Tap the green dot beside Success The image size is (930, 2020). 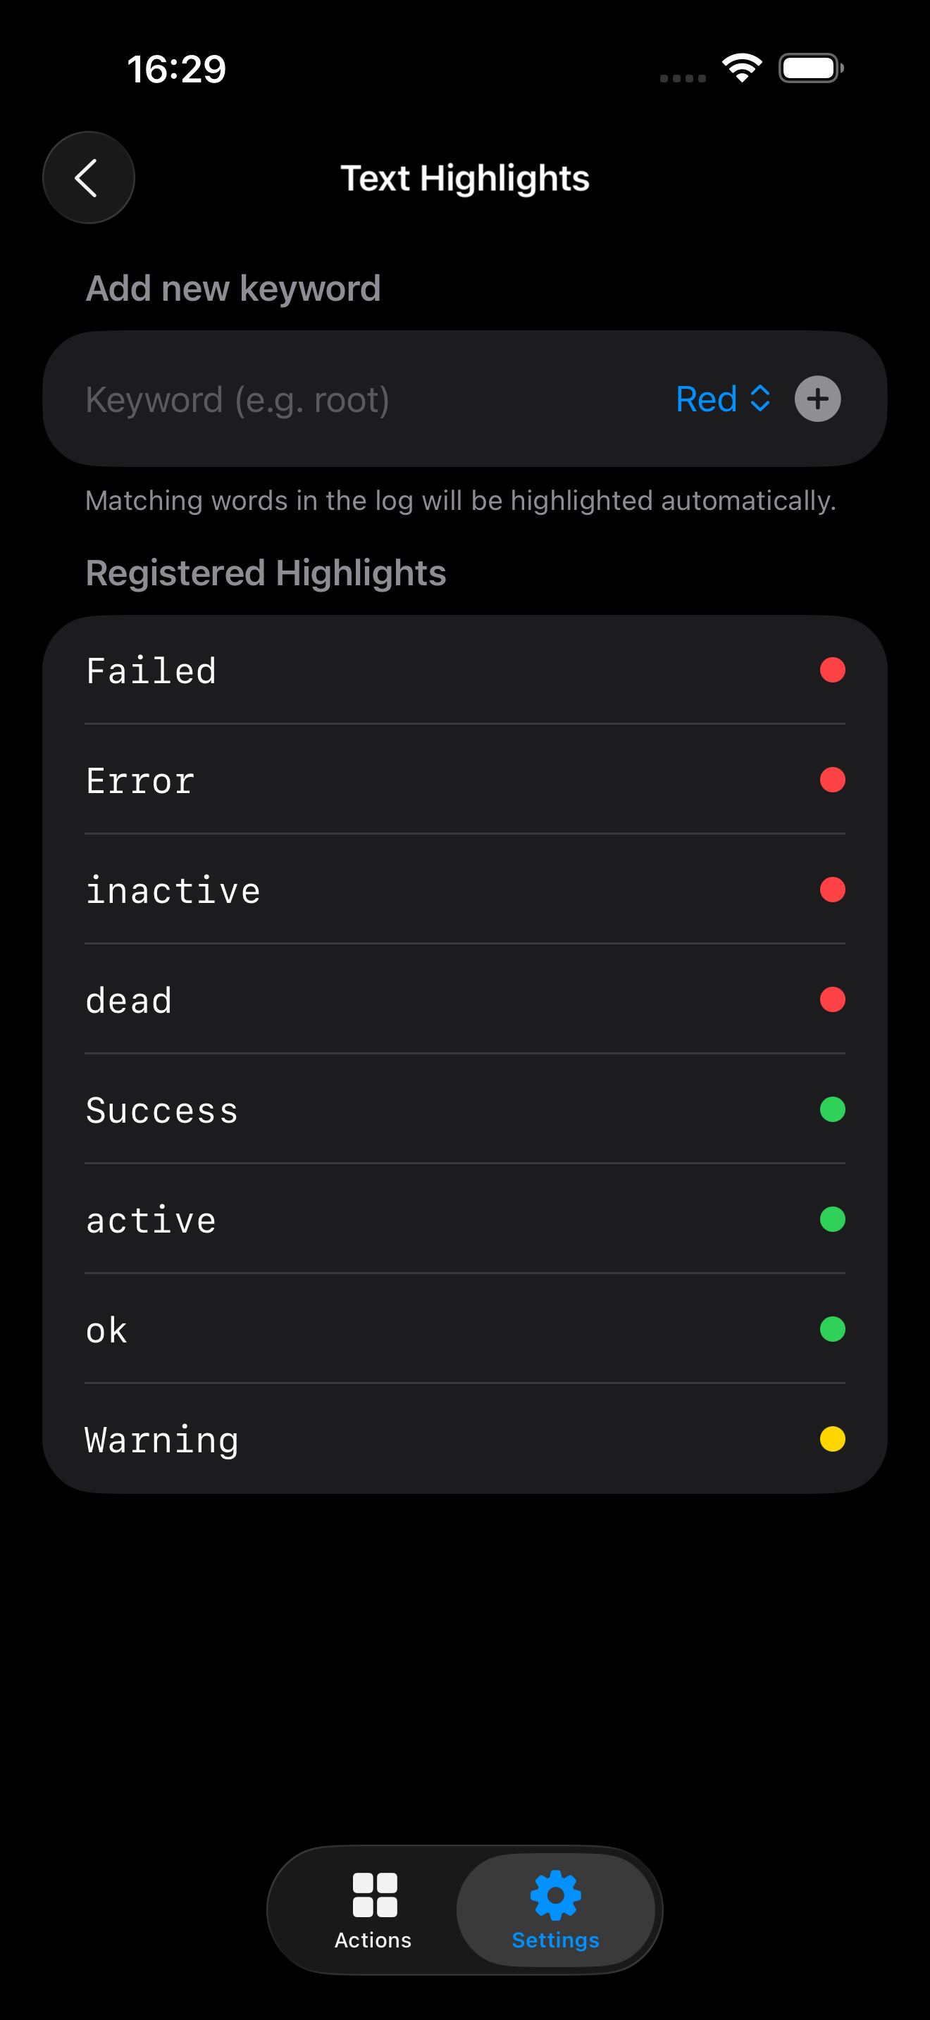[833, 1109]
